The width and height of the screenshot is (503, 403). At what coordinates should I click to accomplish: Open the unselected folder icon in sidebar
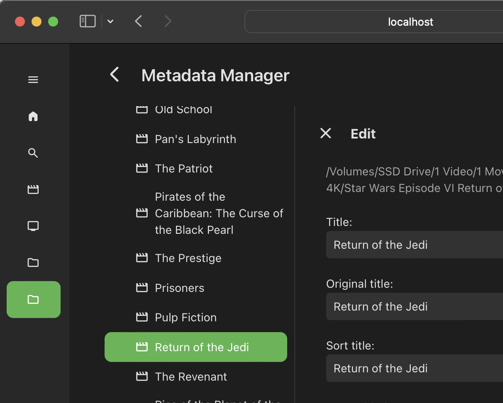tap(33, 262)
